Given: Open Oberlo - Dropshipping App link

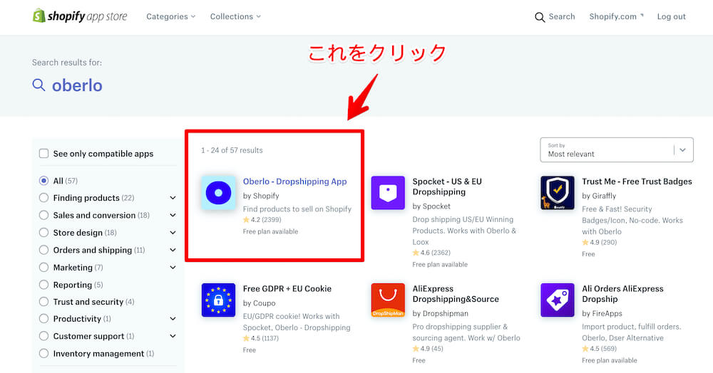Looking at the screenshot, I should 294,181.
